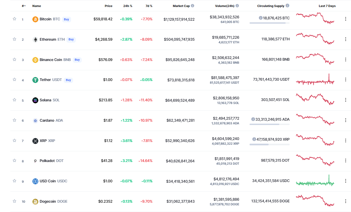This screenshot has height=212, width=351.
Task: Click the Buy button next to Binance Coin
Action: pyautogui.click(x=77, y=60)
